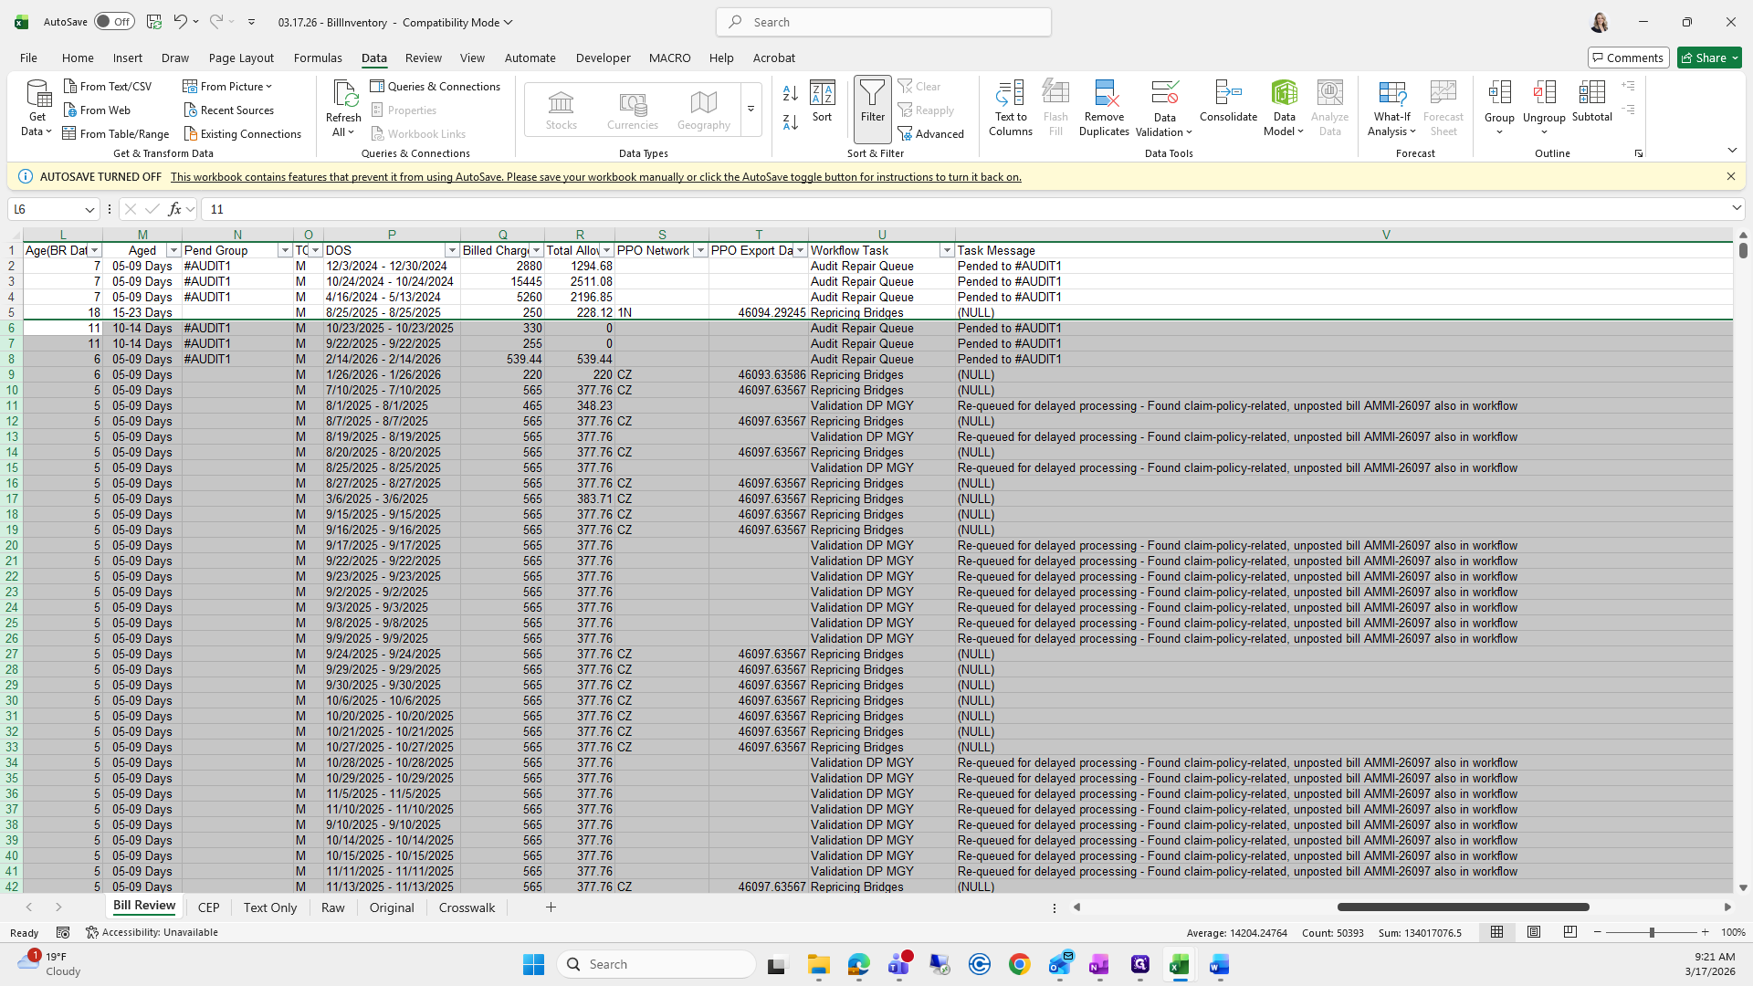Switch to Normal view in status bar
Image resolution: width=1753 pixels, height=986 pixels.
[1497, 932]
